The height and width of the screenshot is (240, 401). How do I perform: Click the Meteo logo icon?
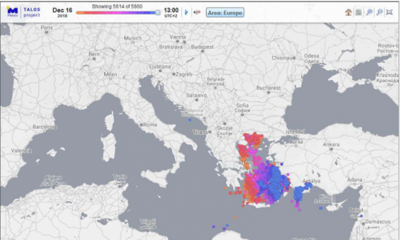click(13, 12)
